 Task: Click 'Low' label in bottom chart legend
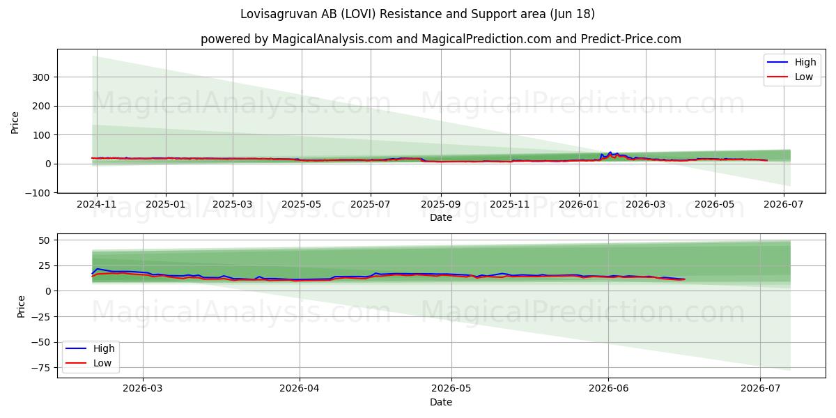(x=103, y=363)
